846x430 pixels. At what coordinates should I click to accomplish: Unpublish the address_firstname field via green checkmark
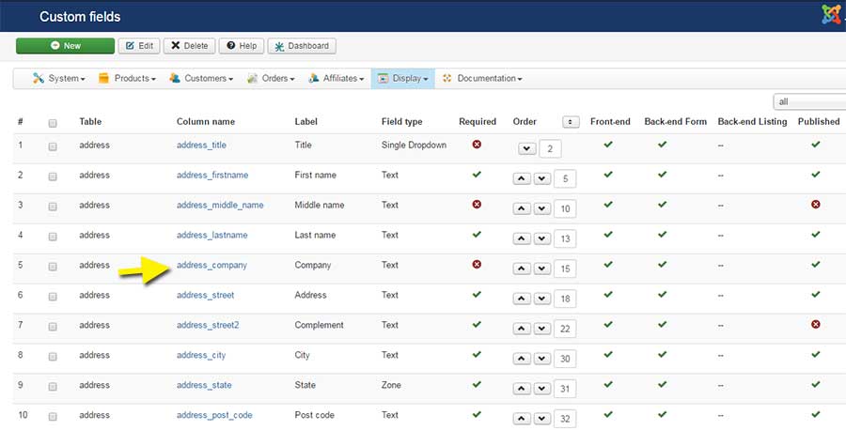click(x=815, y=175)
